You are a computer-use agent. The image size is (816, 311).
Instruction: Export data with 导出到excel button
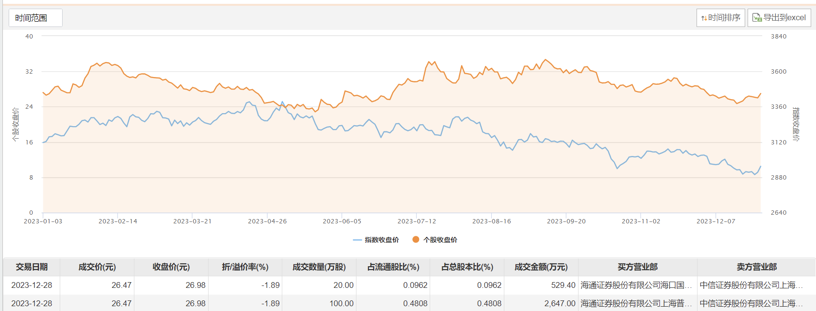tap(779, 18)
